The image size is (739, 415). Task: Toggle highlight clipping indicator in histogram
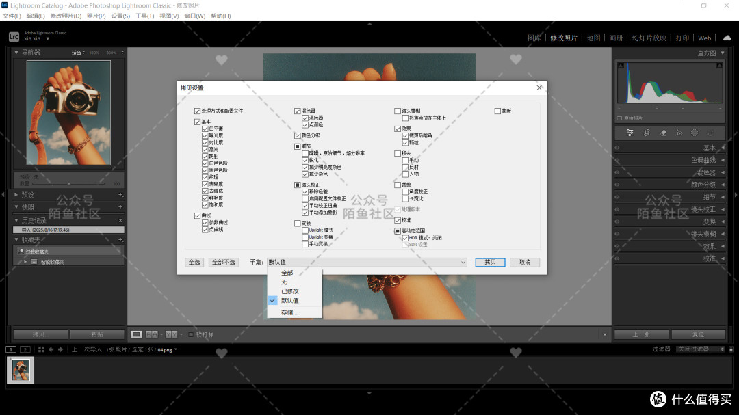point(719,66)
